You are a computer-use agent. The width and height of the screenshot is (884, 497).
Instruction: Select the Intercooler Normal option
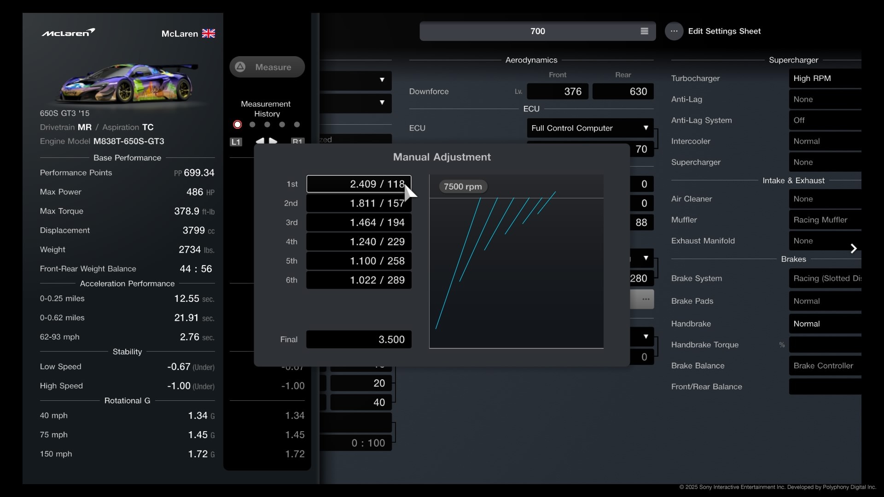click(825, 141)
